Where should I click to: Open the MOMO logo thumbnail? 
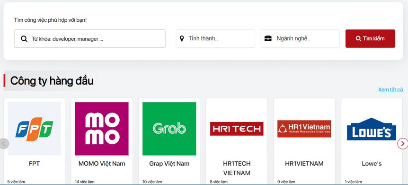coord(102,129)
